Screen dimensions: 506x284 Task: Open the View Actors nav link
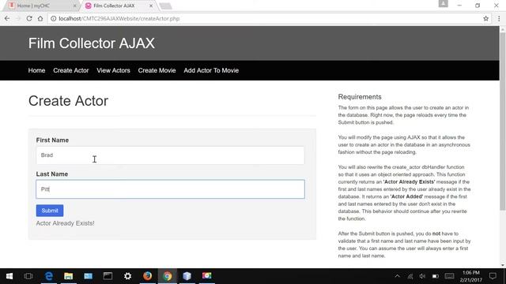(x=113, y=70)
